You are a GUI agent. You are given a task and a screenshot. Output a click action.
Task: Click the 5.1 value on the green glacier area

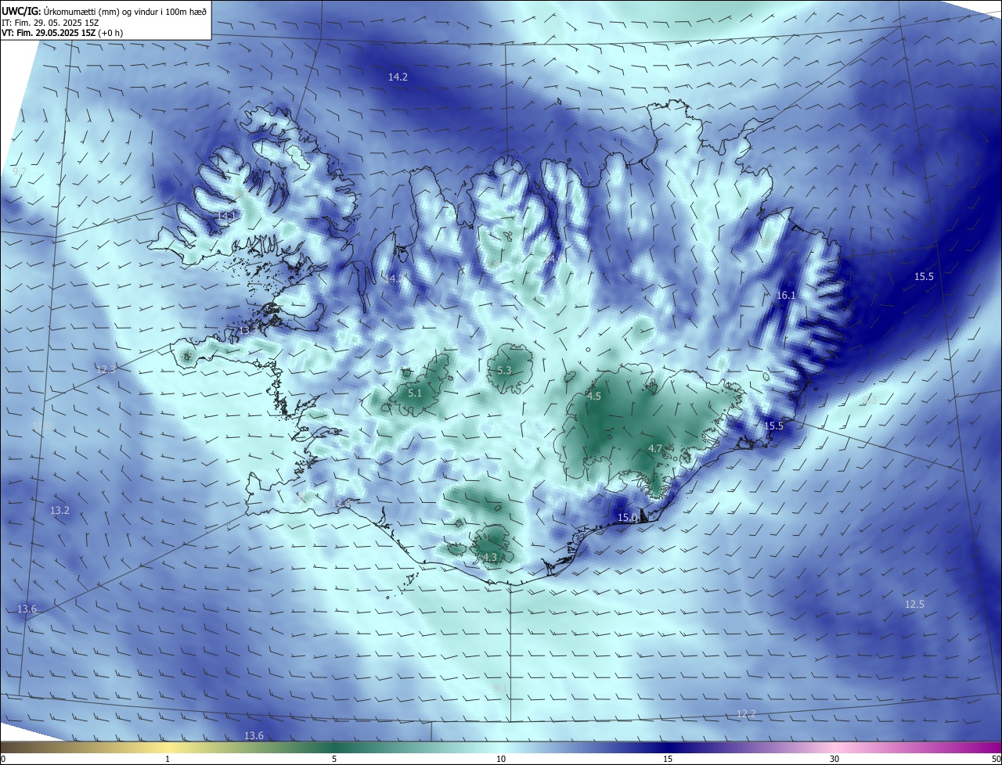[415, 393]
